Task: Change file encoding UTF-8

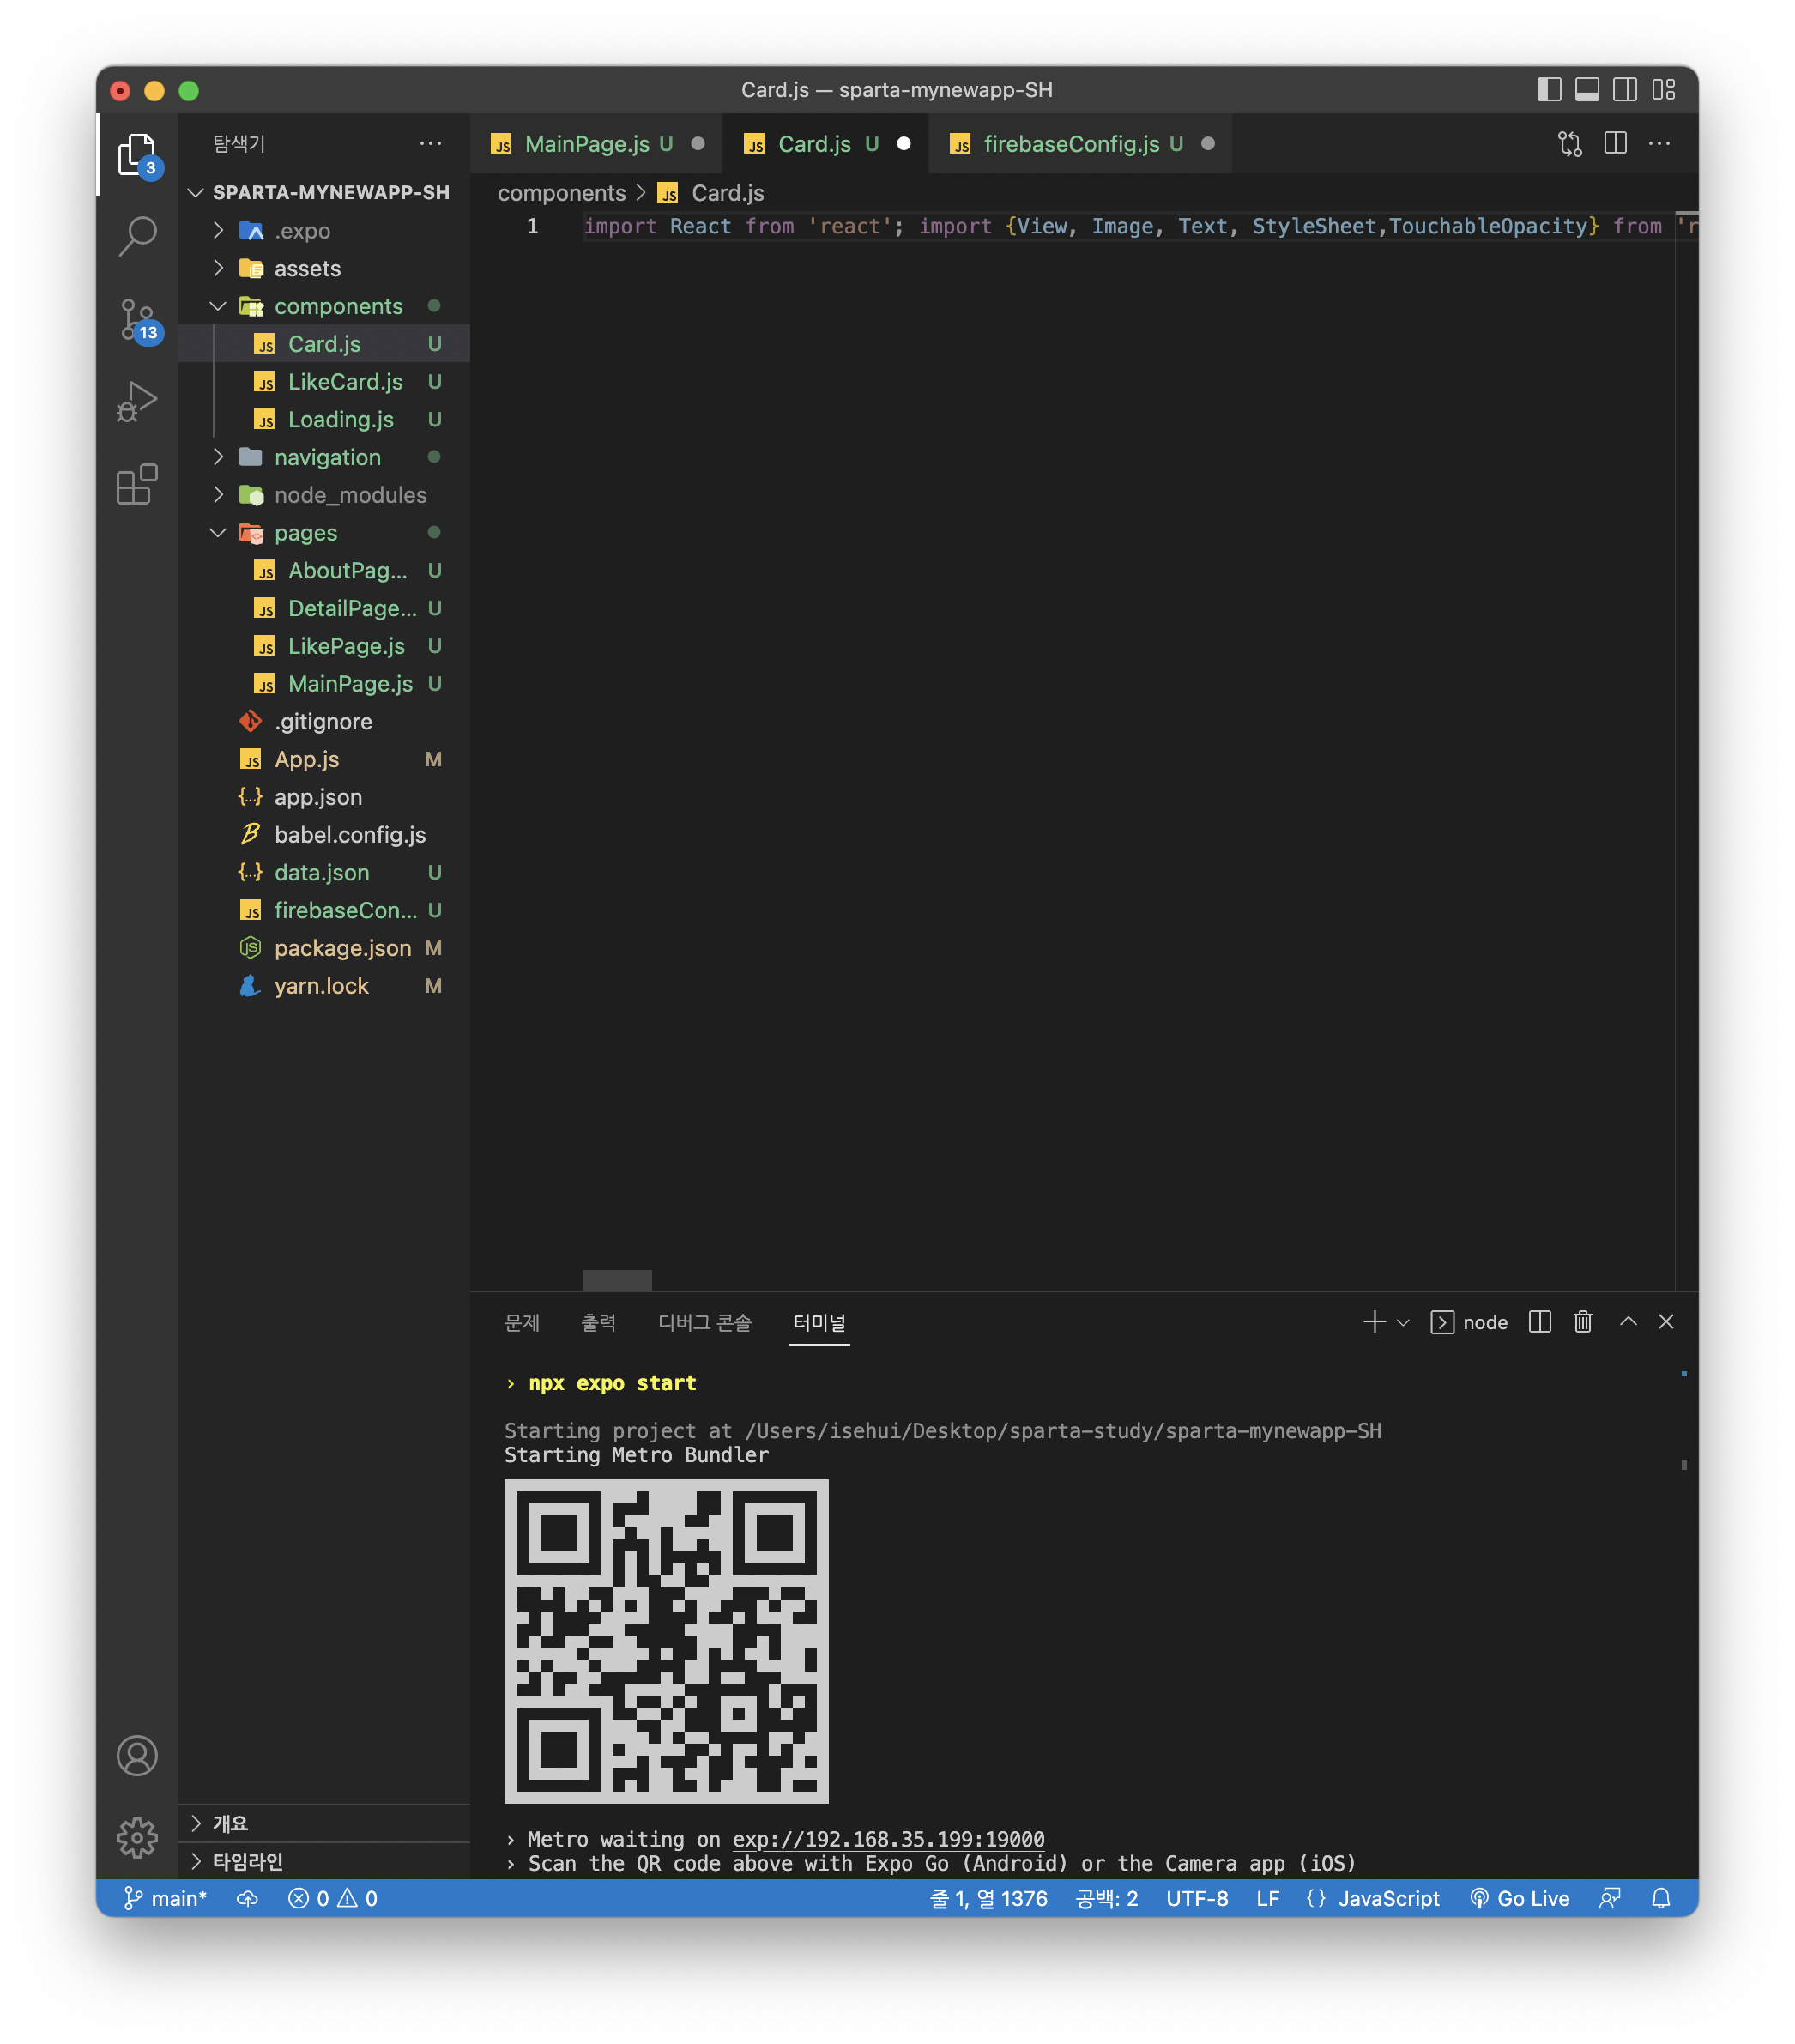Action: (1197, 1898)
